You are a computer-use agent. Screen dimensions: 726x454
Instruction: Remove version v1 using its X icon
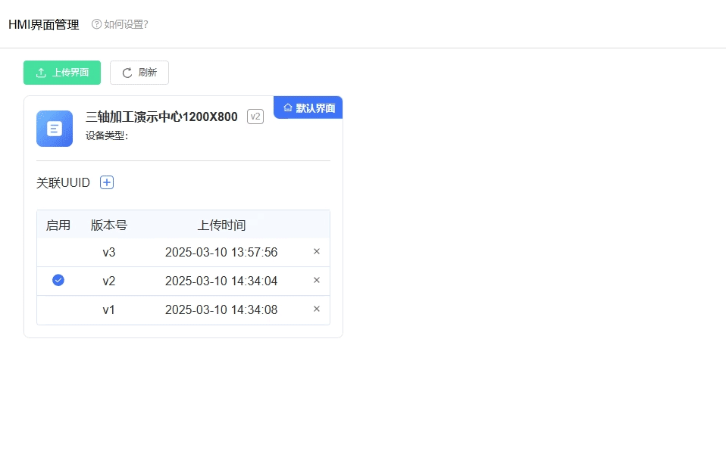pyautogui.click(x=317, y=309)
